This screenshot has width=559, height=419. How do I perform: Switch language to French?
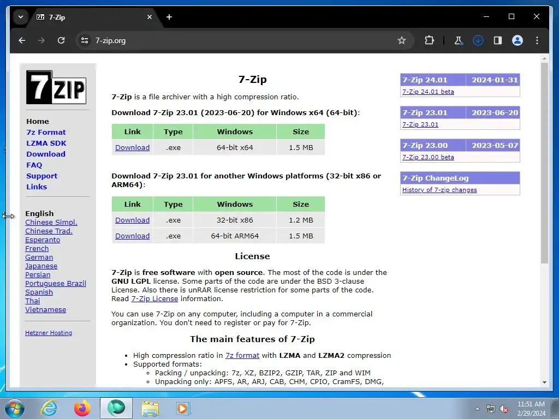(37, 248)
